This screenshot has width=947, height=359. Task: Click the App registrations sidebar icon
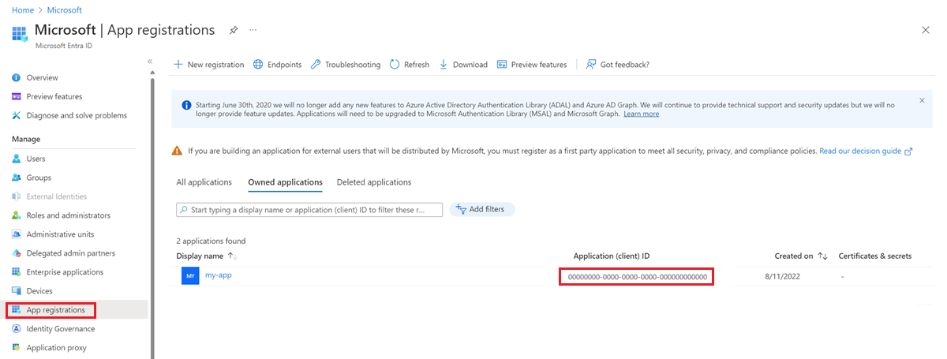16,310
